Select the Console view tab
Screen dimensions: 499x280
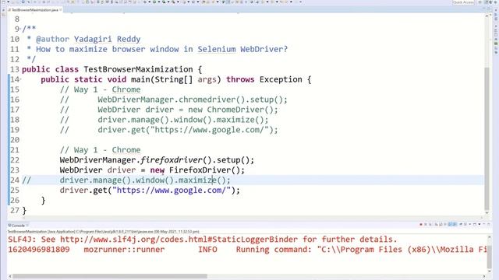click(x=18, y=226)
